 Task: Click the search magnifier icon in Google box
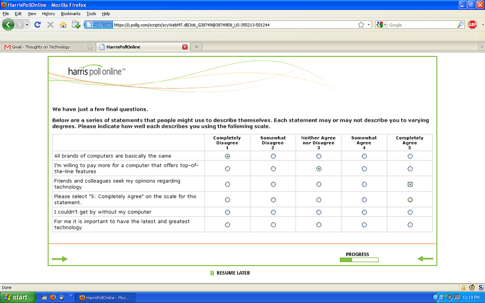tap(460, 25)
